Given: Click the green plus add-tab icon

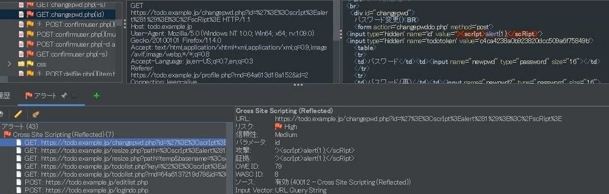Looking at the screenshot, I should [96, 95].
